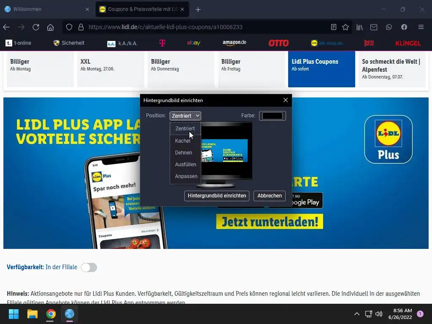Open the Farbe color picker swatch
432x324 pixels.
pyautogui.click(x=273, y=116)
